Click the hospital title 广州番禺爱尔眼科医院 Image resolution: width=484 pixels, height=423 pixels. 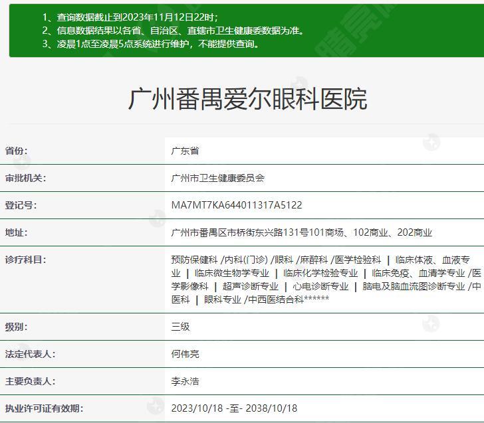pyautogui.click(x=247, y=99)
